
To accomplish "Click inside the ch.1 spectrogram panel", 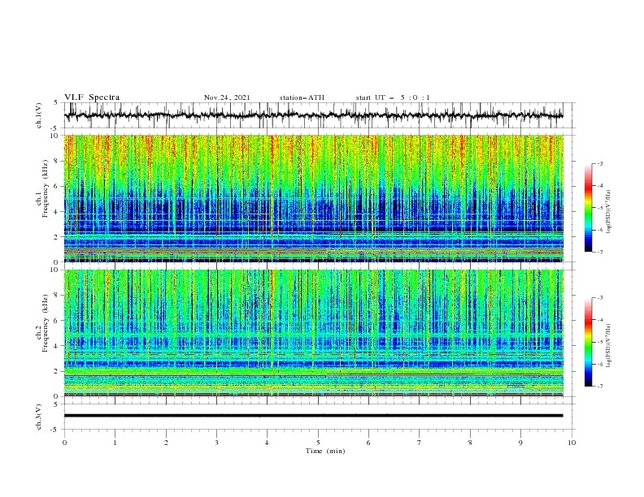I will click(x=314, y=198).
